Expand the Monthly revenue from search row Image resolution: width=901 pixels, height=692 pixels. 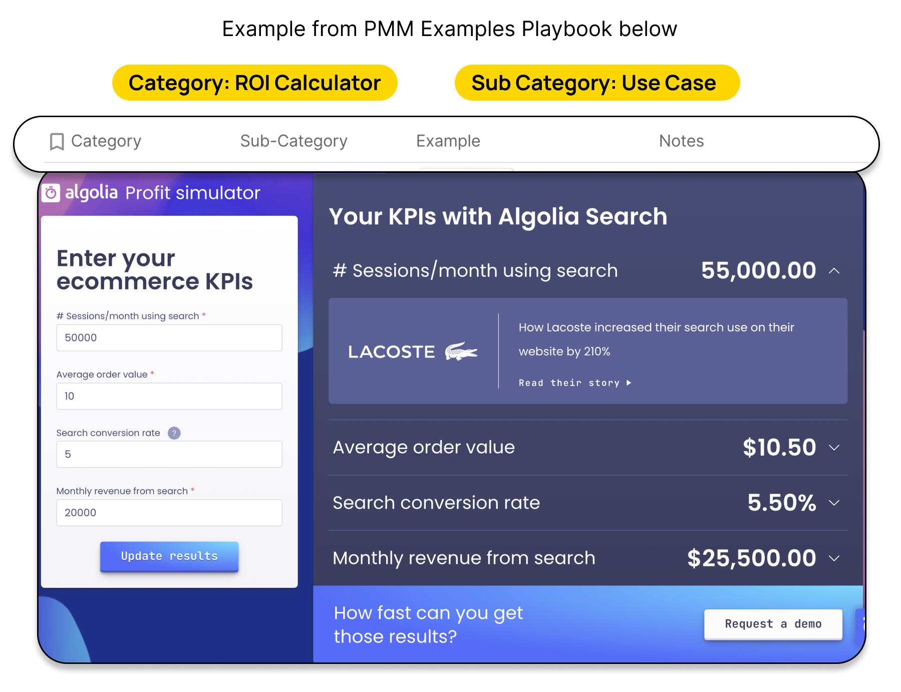834,558
